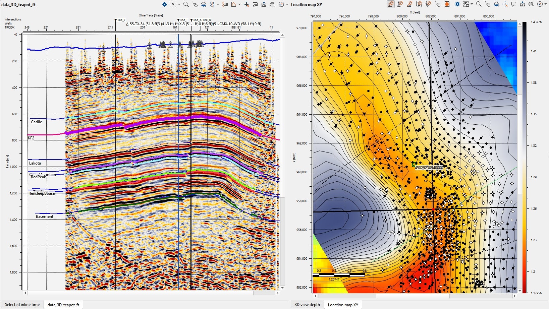549x309 pixels.
Task: Toggle the hide-lines icon on location map toolbar
Action: [409, 4]
